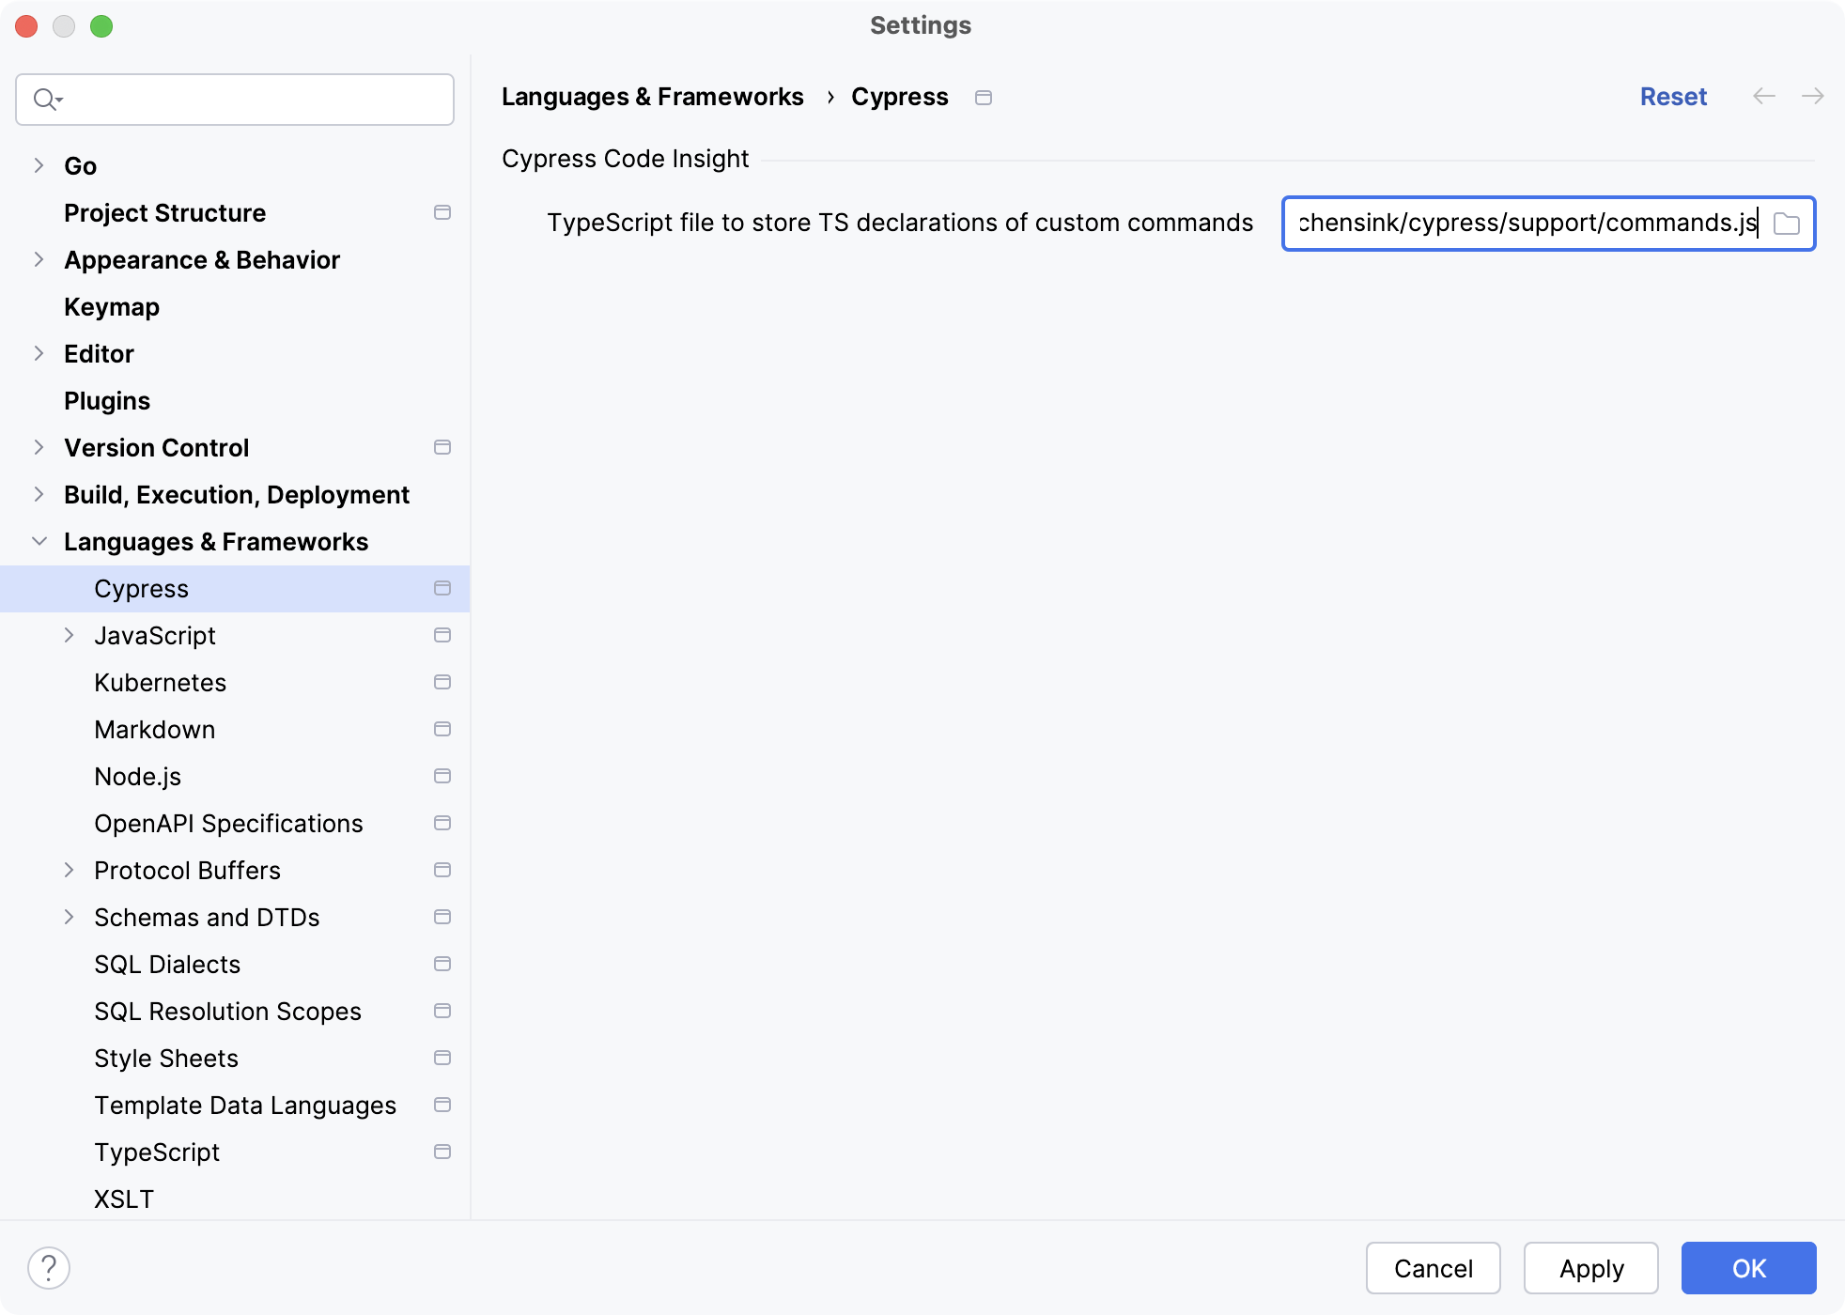Expand the Protocol Buffers settings
The width and height of the screenshot is (1845, 1315).
pos(71,870)
